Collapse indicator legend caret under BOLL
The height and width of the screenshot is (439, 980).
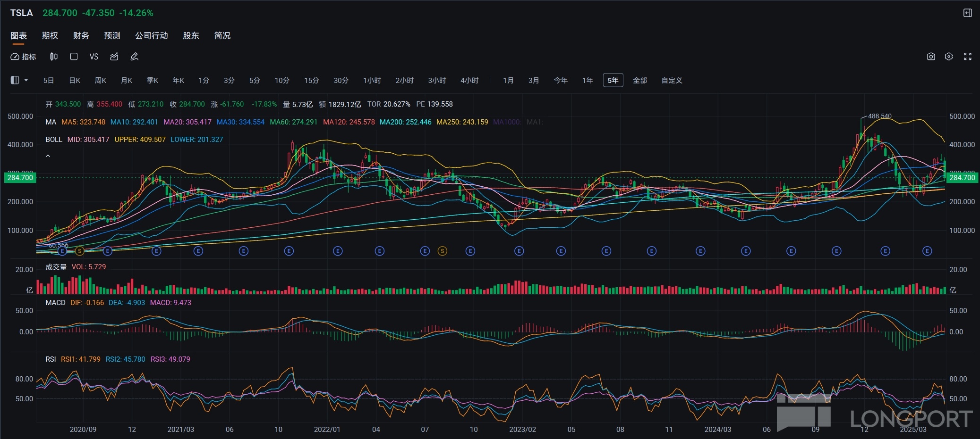pos(48,156)
